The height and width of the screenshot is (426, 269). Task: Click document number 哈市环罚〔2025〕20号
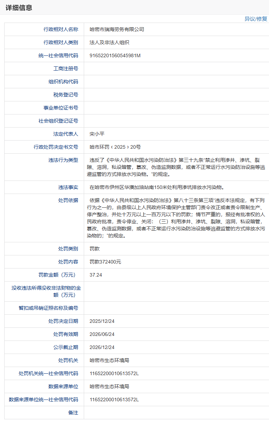[x=115, y=147]
